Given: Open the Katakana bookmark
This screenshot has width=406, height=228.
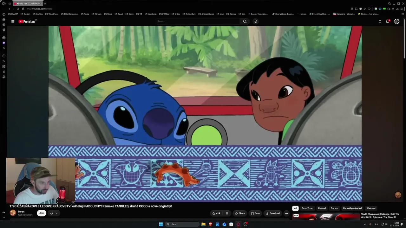Looking at the screenshot, I should (x=344, y=14).
